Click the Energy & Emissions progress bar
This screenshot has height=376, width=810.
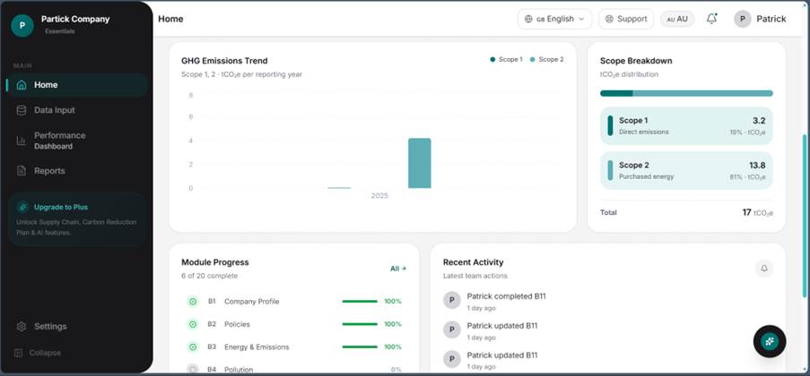pos(360,346)
